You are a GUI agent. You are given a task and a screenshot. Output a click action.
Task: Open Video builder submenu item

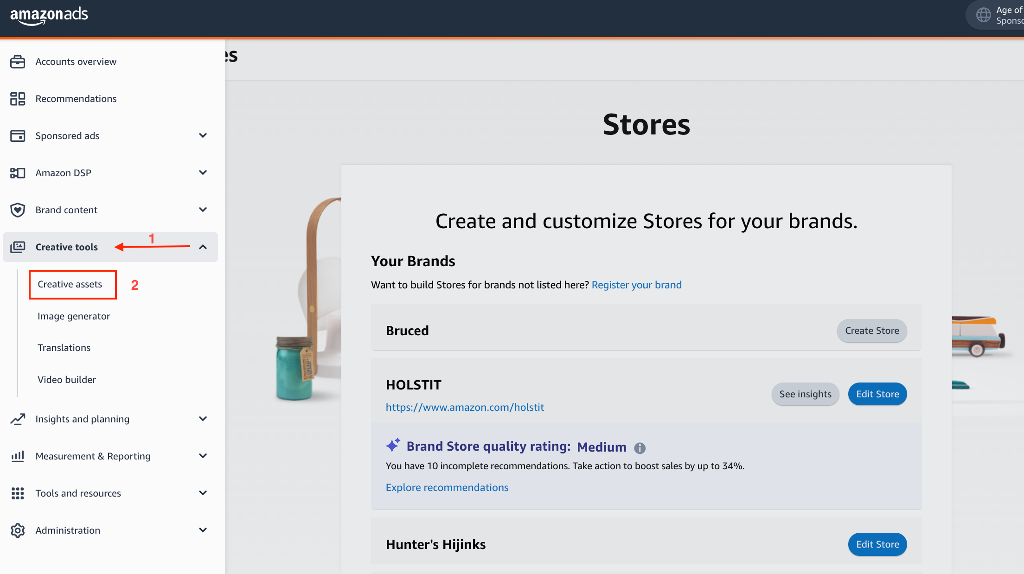[x=67, y=380]
